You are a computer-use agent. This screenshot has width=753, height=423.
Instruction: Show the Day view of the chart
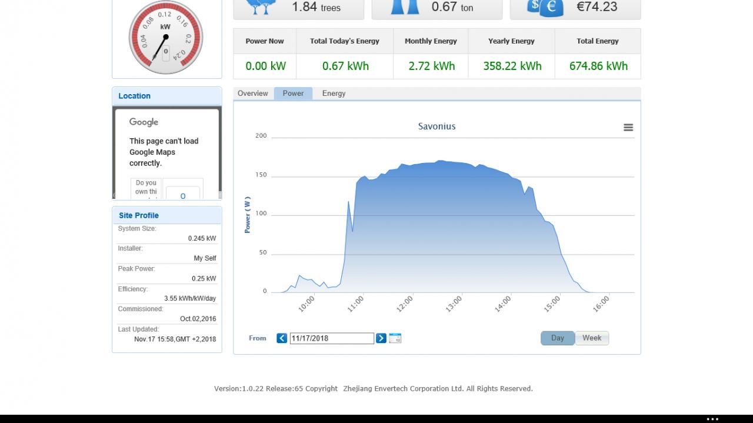[x=558, y=338]
